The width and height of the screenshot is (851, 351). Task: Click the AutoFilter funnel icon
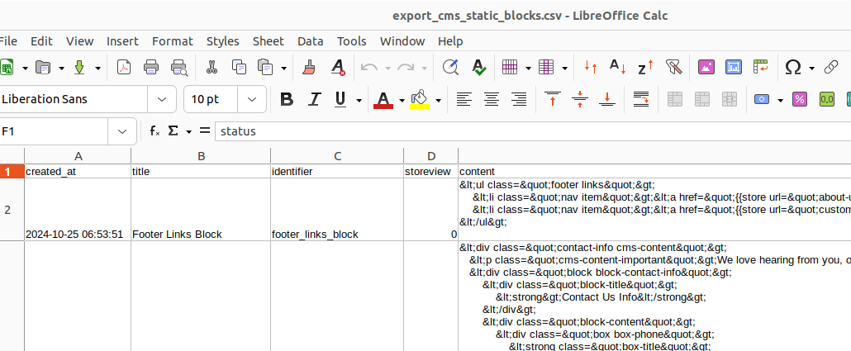click(673, 68)
